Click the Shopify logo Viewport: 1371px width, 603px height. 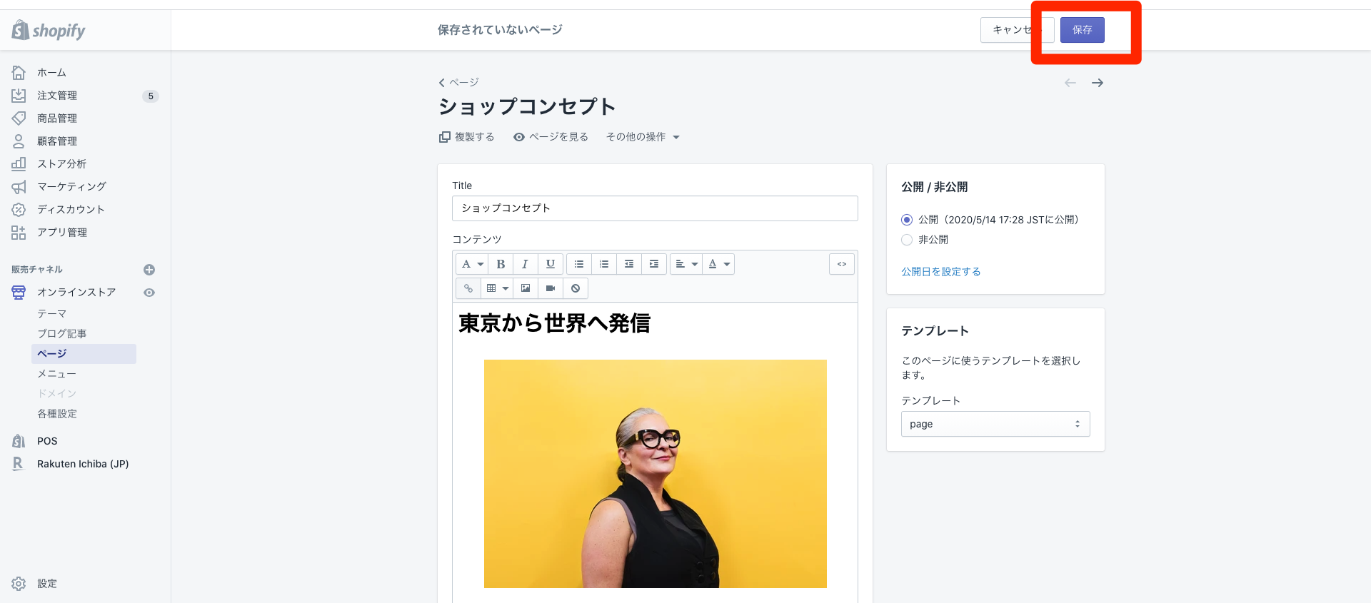[49, 30]
